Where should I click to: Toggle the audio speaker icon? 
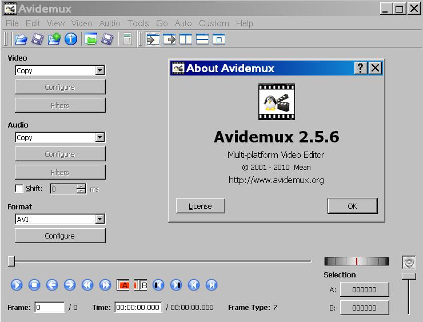click(x=409, y=262)
